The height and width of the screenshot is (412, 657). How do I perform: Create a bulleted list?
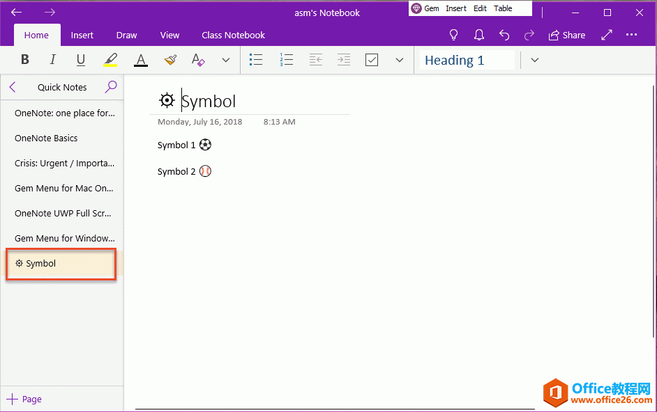click(256, 60)
